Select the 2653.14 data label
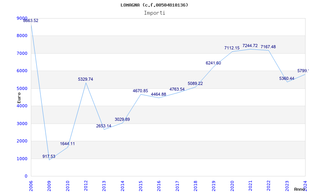 pos(104,126)
